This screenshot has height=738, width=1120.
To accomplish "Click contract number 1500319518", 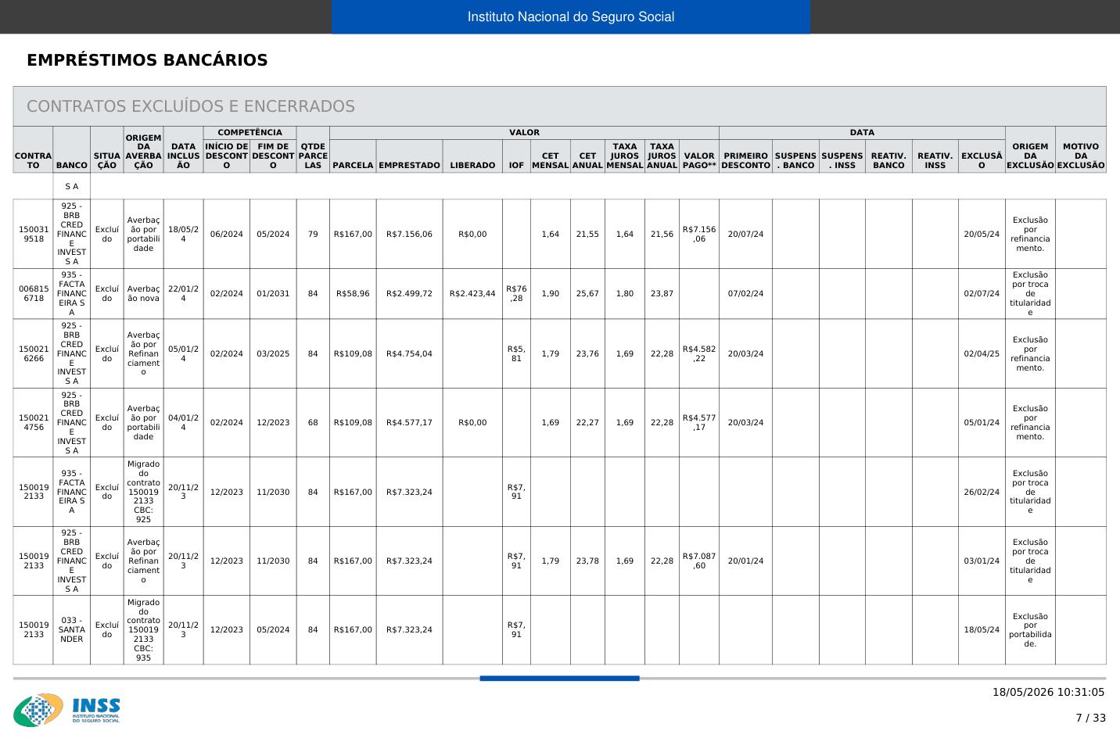I will pos(33,234).
